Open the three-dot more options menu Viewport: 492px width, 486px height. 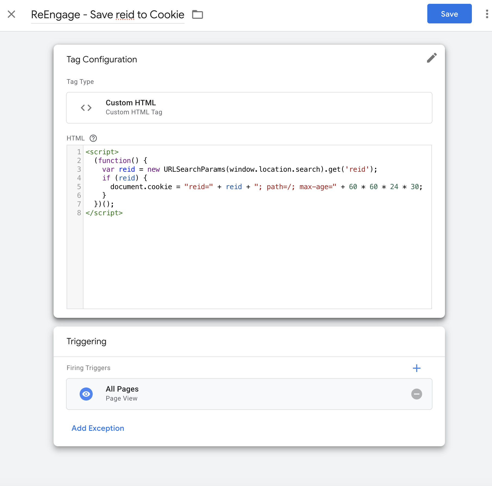click(487, 14)
